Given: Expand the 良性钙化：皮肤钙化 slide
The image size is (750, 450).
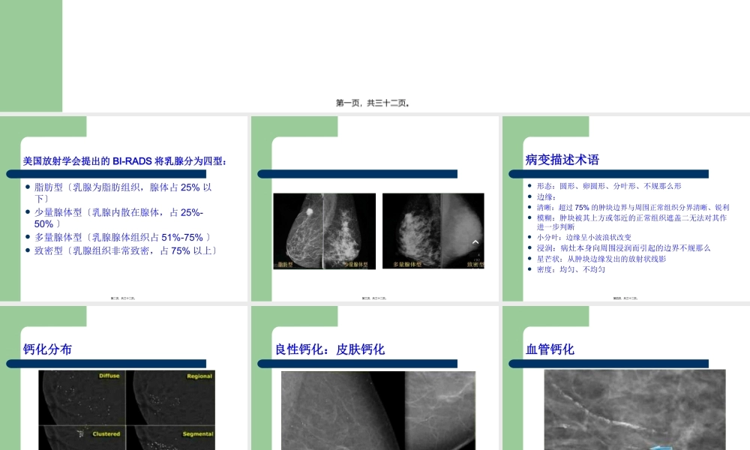Looking at the screenshot, I should pos(331,349).
